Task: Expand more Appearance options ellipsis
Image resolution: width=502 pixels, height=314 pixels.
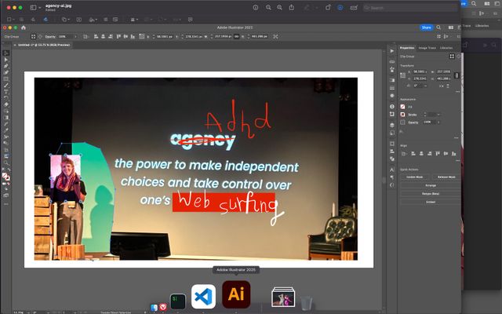Action: point(457,138)
